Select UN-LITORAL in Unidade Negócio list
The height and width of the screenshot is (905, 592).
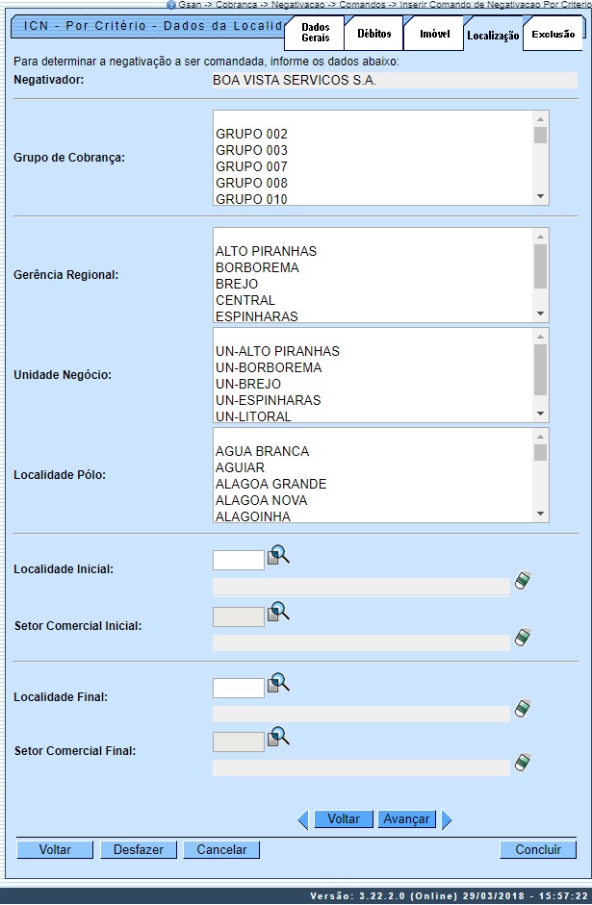253,416
